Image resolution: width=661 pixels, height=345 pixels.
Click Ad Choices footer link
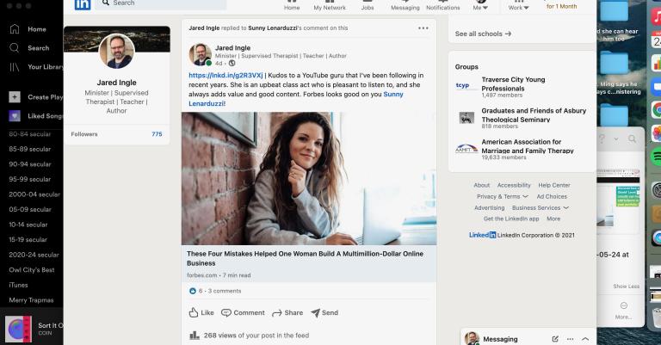pos(552,197)
